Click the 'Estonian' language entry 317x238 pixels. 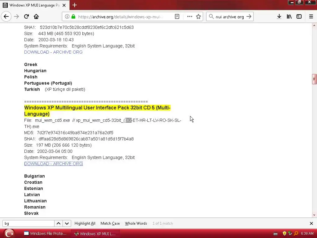(33, 189)
